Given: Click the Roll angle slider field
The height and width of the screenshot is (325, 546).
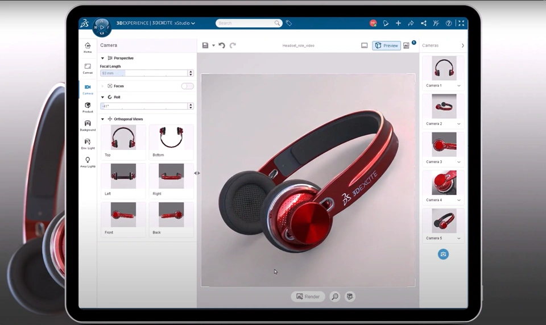Looking at the screenshot, I should tap(144, 106).
